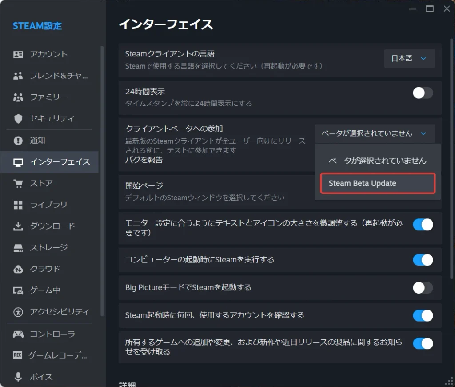This screenshot has width=455, height=387.
Task: Enable the 24時間表示 toggle
Action: point(423,93)
